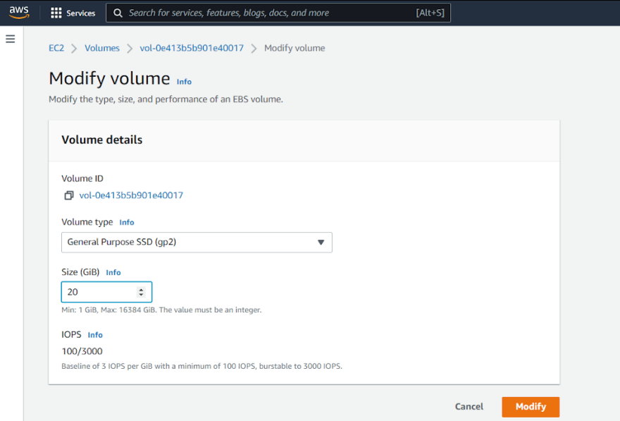The width and height of the screenshot is (620, 421).
Task: Click the Services label in header
Action: [80, 13]
